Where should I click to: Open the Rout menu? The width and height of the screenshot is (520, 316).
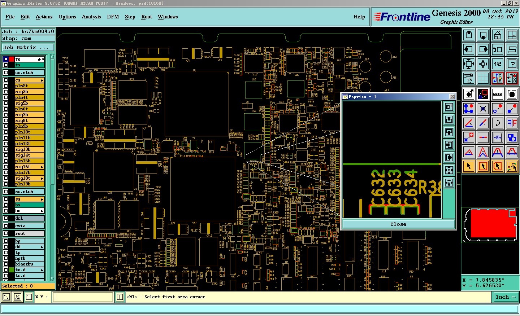[x=147, y=17]
